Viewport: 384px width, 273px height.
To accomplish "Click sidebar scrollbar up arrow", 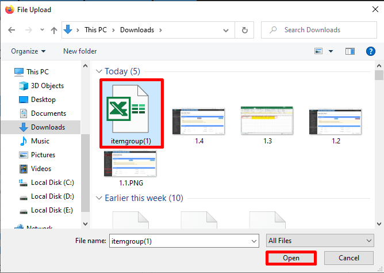I will tap(85, 66).
